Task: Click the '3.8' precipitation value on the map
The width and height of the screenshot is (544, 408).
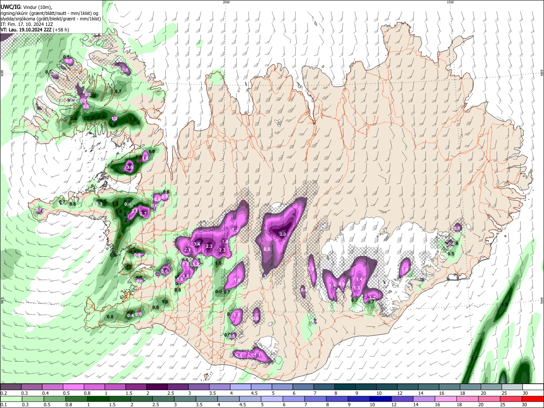Action: pos(130,167)
